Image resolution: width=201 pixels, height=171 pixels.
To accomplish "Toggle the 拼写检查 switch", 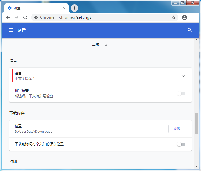I will (x=181, y=94).
